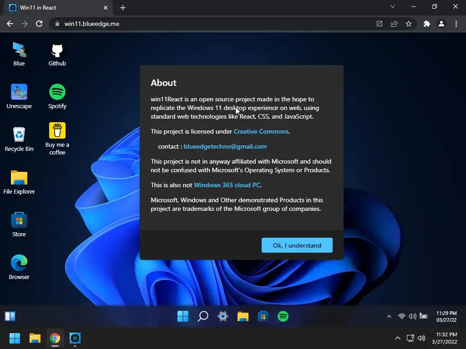The height and width of the screenshot is (349, 466).
Task: Open File Explorer in the host taskbar
Action: (x=35, y=338)
